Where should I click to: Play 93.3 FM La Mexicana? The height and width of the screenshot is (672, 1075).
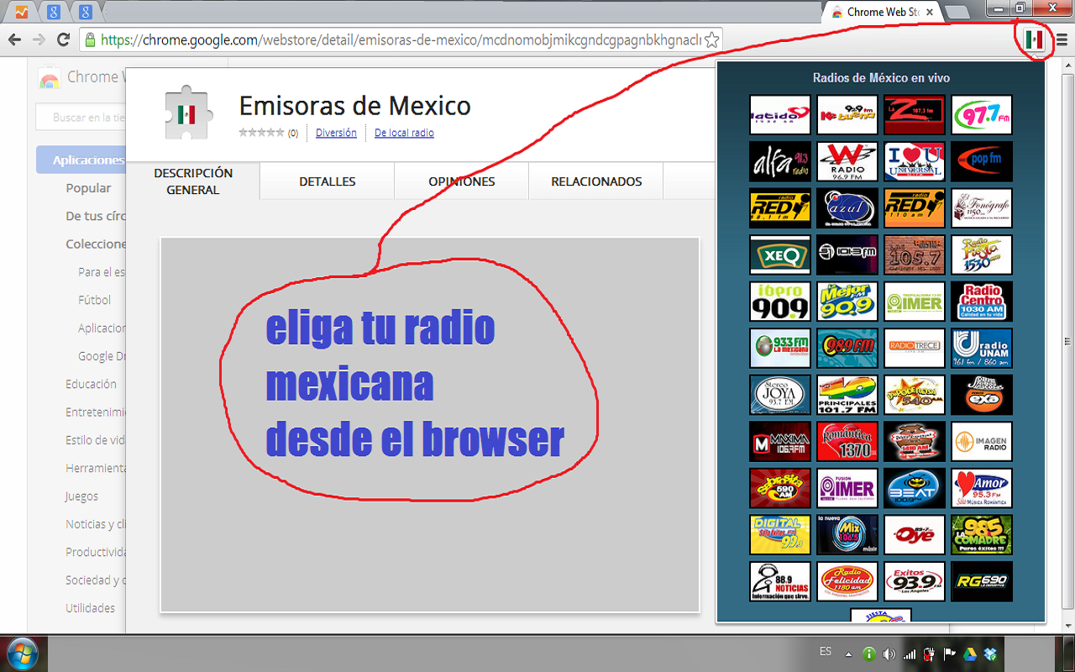point(780,348)
